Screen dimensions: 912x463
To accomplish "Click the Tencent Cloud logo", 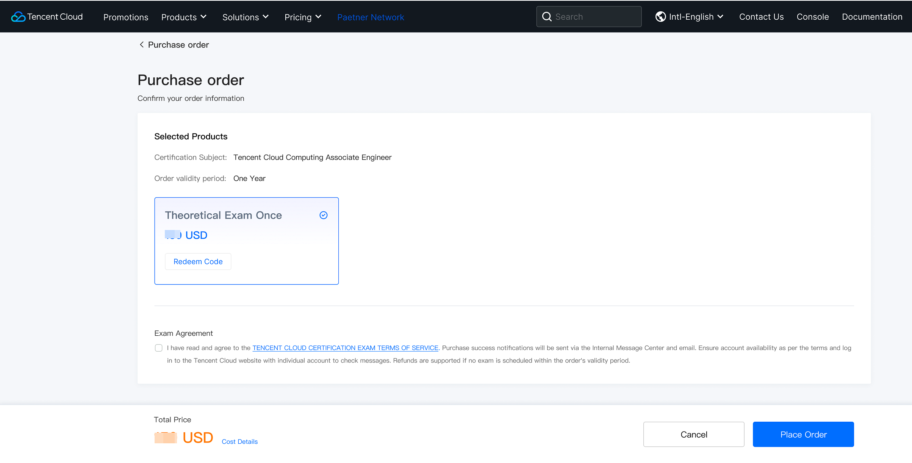I will tap(47, 17).
